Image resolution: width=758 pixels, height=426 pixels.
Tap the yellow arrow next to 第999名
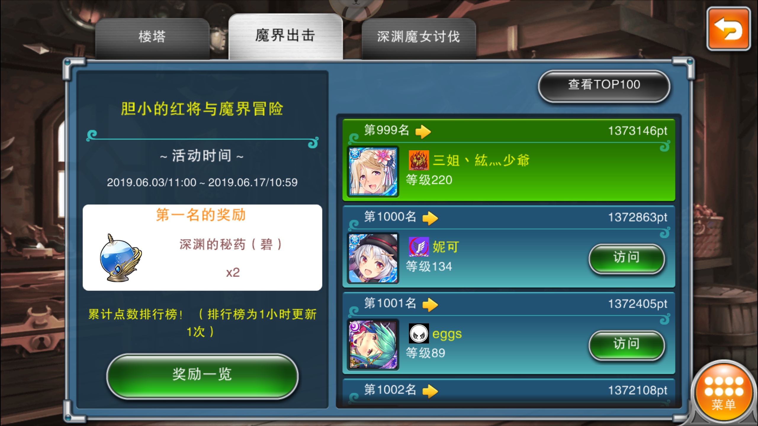[423, 131]
